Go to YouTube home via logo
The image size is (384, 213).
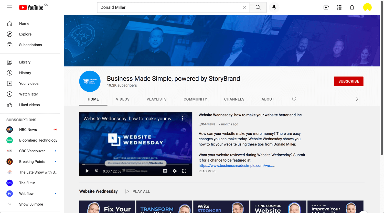[31, 7]
